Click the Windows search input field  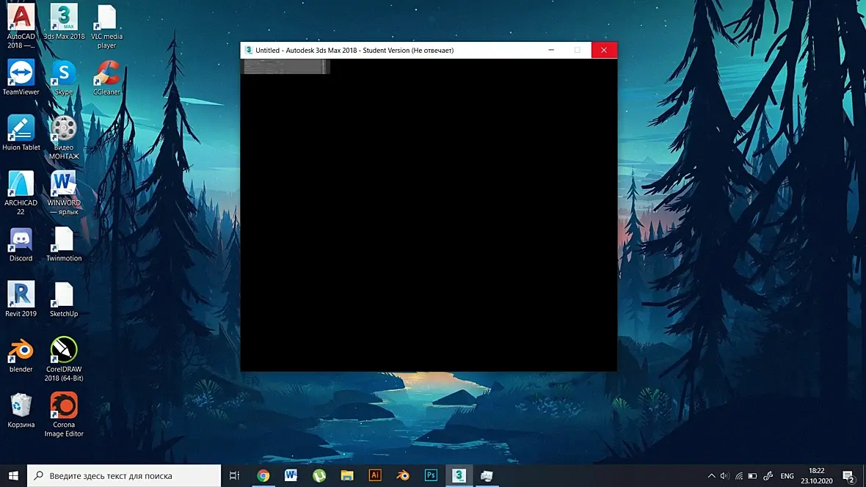124,475
